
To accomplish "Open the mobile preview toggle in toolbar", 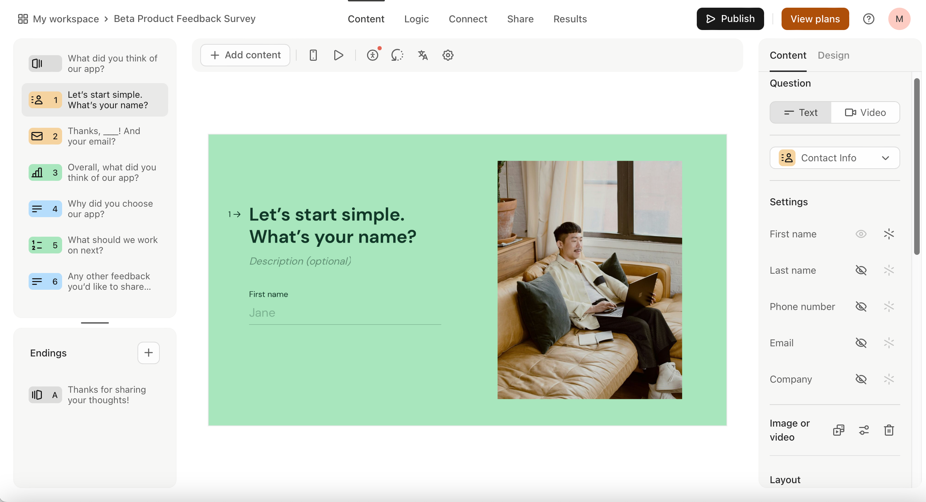I will coord(313,55).
